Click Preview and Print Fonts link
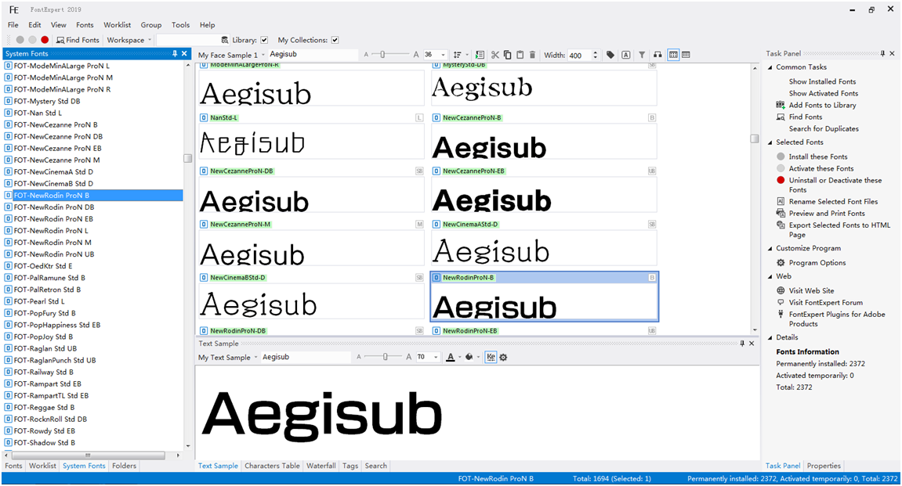902x486 pixels. pos(828,214)
